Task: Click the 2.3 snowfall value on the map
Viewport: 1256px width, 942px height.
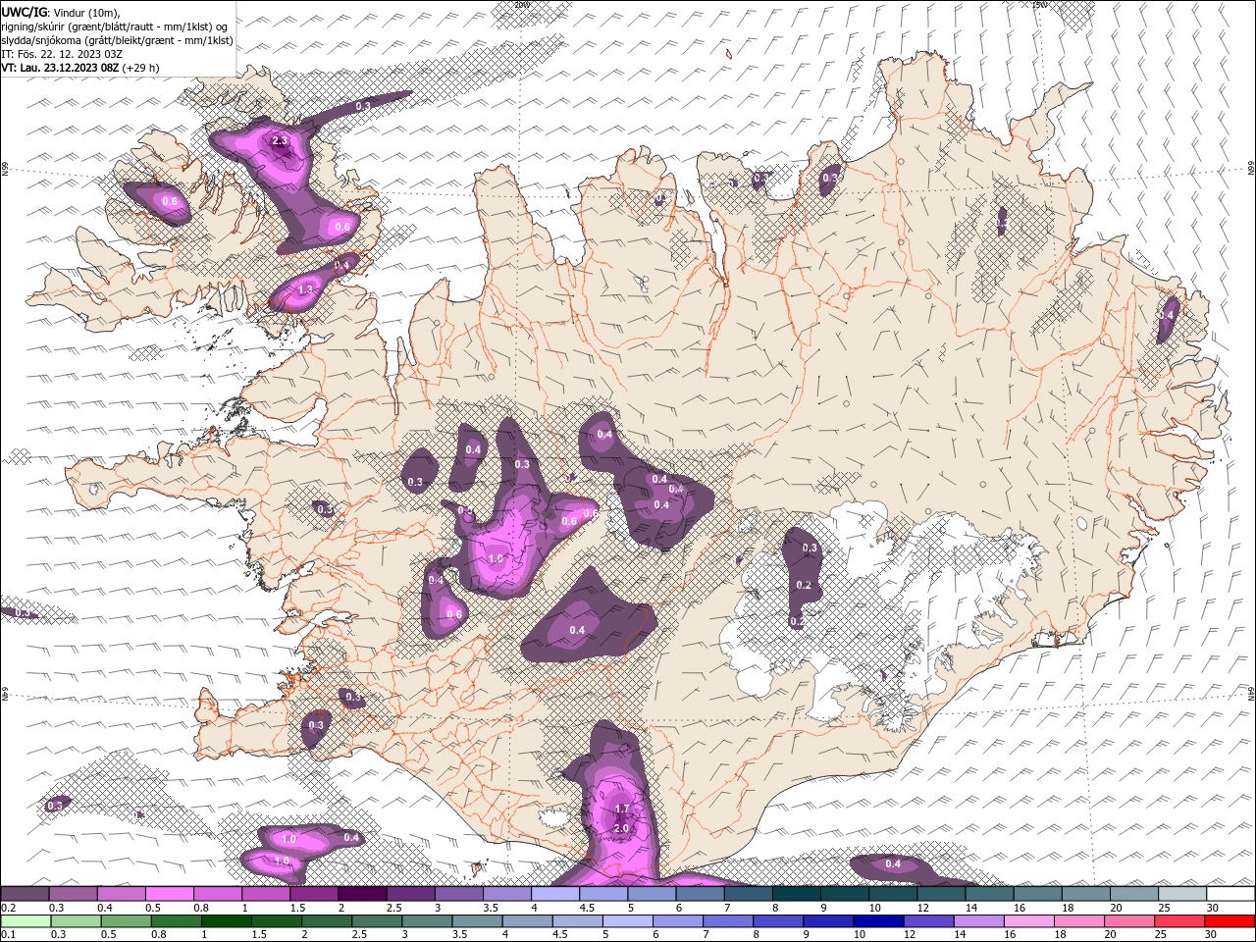Action: coord(280,141)
